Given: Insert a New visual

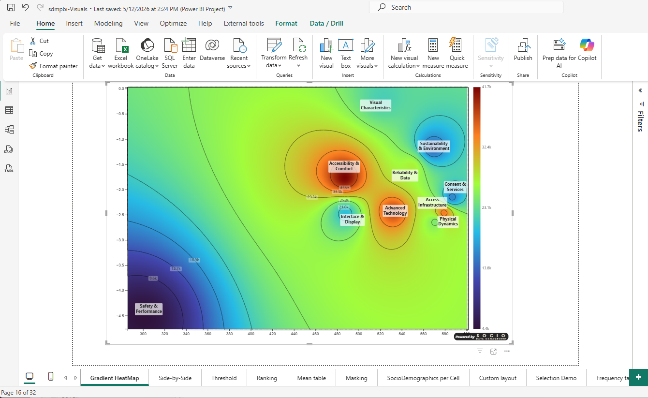Looking at the screenshot, I should 326,53.
